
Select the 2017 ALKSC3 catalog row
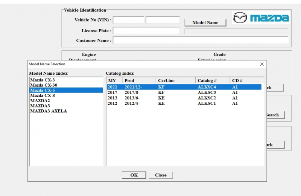tap(184, 92)
